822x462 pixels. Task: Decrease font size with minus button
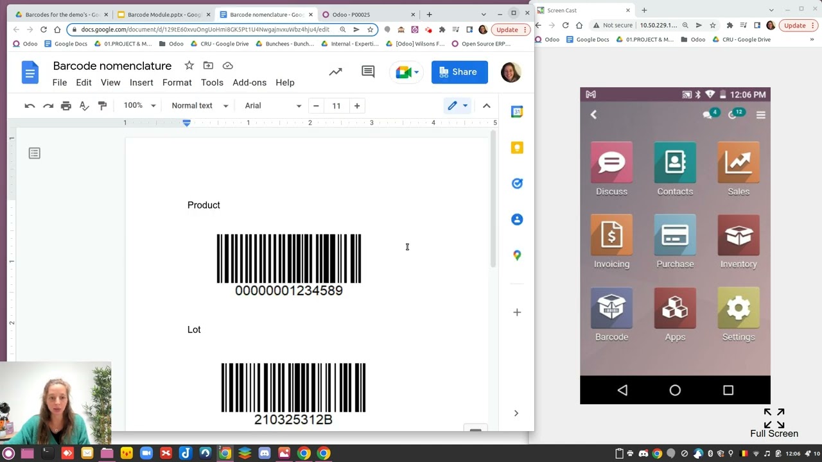point(316,106)
